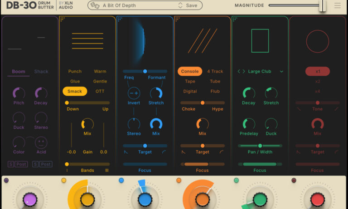Screen dimensions: 348x209
Task: Toggle the purple module power dot
Action: coord(6,180)
